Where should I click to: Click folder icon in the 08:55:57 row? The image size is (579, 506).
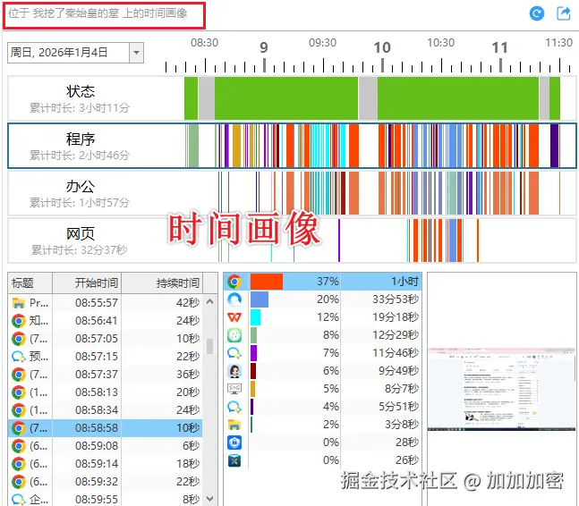19,303
